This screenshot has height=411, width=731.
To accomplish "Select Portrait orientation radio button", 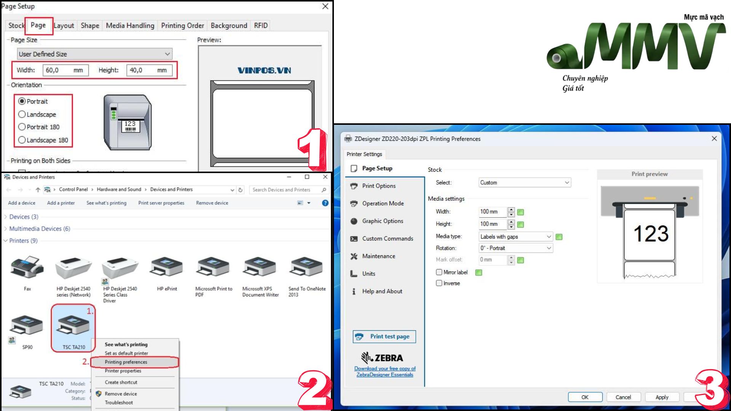I will (22, 101).
